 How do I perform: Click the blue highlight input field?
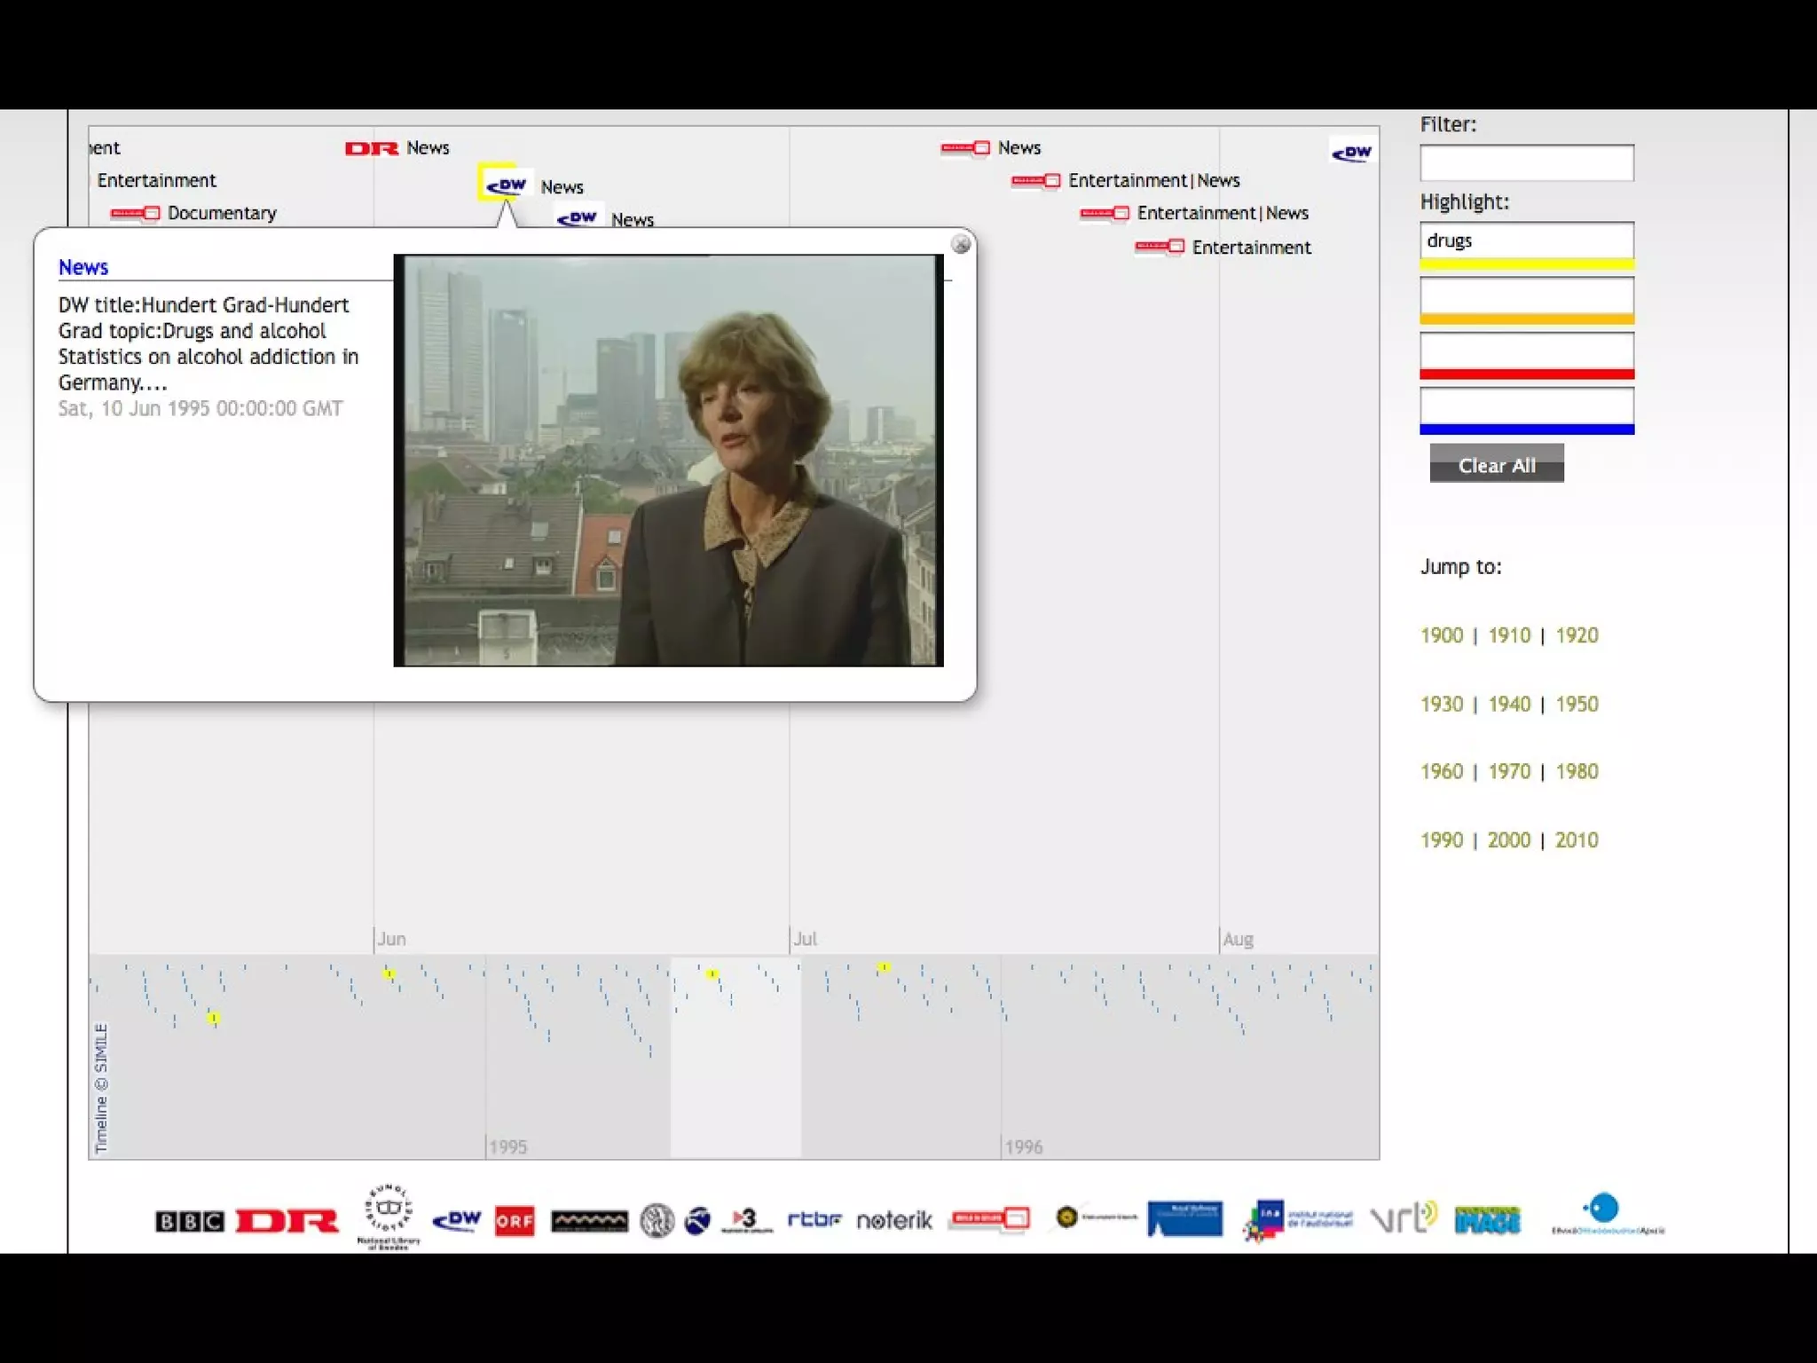click(1526, 406)
